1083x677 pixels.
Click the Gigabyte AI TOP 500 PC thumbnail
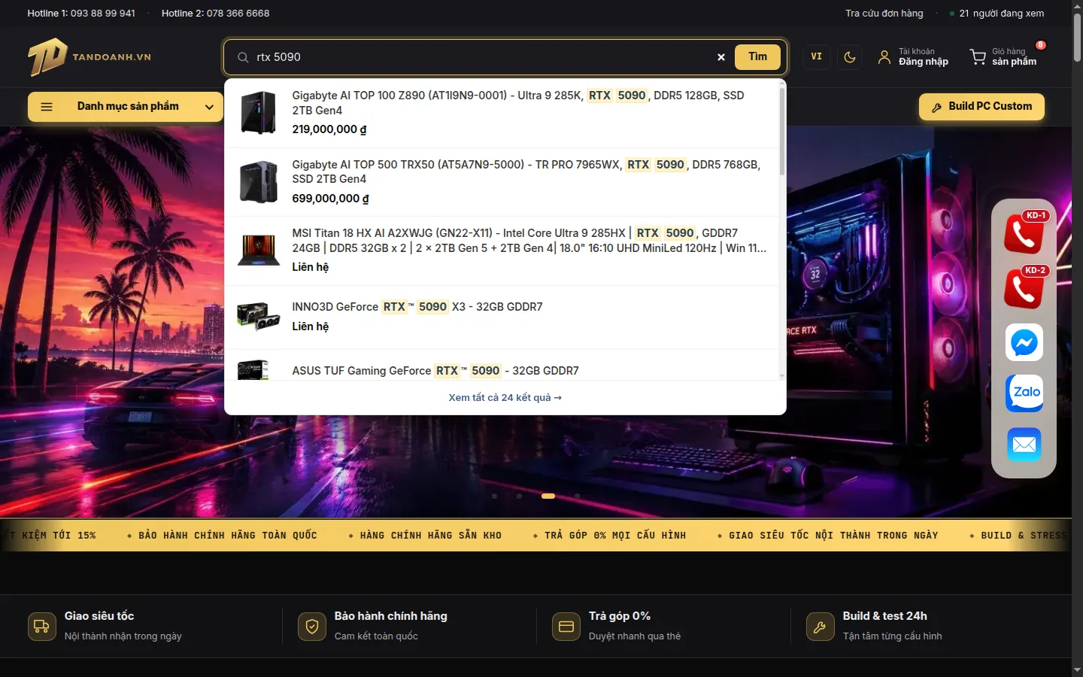(x=259, y=182)
